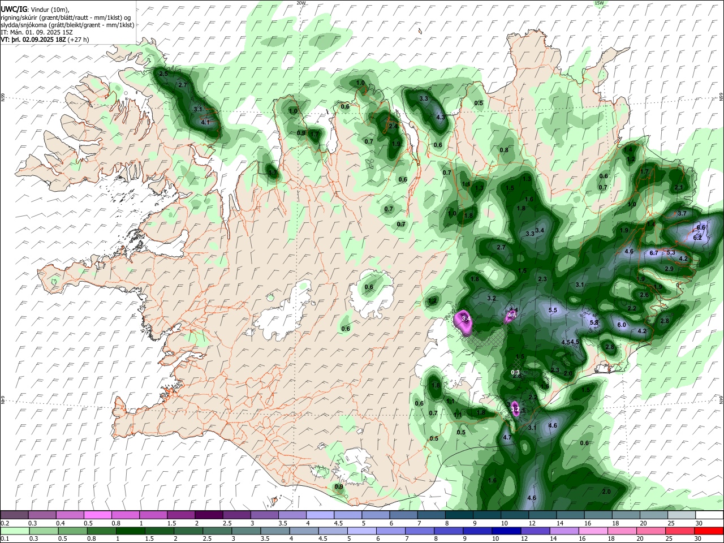Select the 'slydda/snjókoma' legend description line
Image resolution: width=724 pixels, height=543 pixels.
(x=67, y=25)
